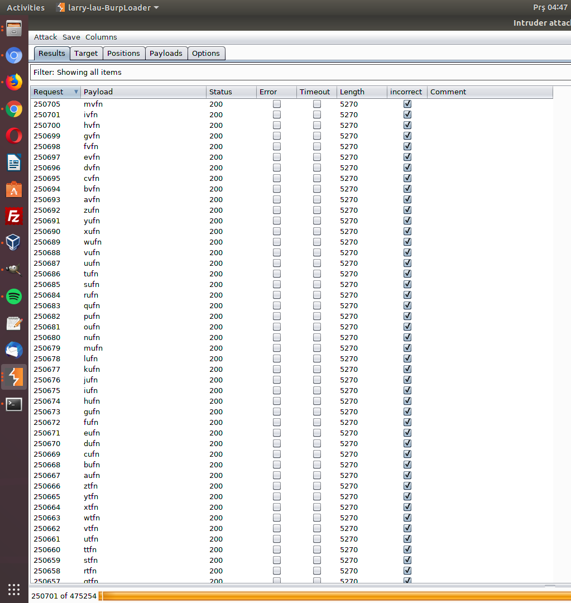Toggle Error checkbox in row 250692
Screen dimensions: 571x603
(276, 210)
